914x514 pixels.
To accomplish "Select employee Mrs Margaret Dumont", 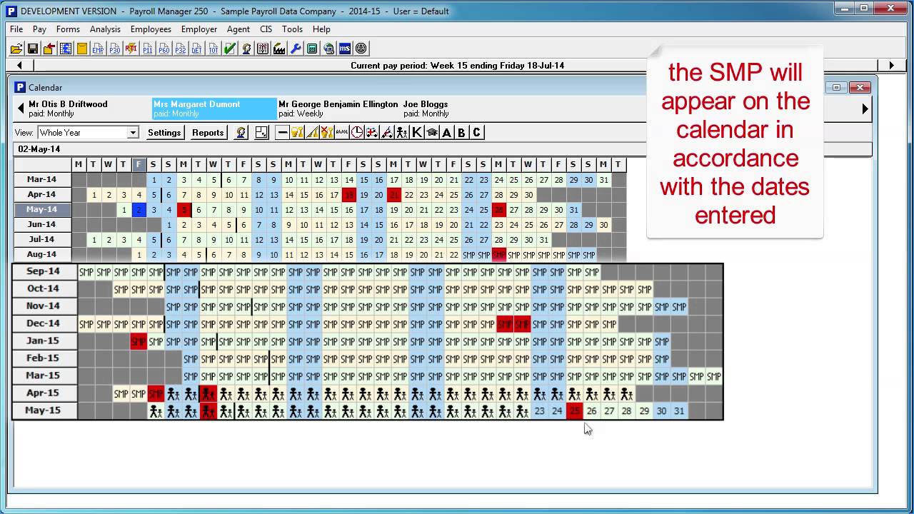I will tap(214, 109).
